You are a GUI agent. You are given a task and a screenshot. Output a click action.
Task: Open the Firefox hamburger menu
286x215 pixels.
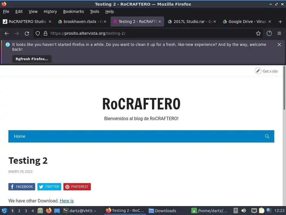(279, 34)
